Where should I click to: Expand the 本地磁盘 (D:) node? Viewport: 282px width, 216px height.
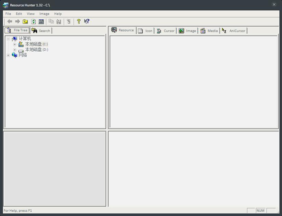click(15, 50)
